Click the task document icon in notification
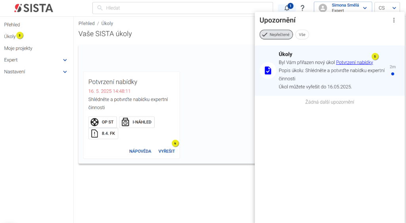The width and height of the screenshot is (406, 223). pyautogui.click(x=268, y=71)
